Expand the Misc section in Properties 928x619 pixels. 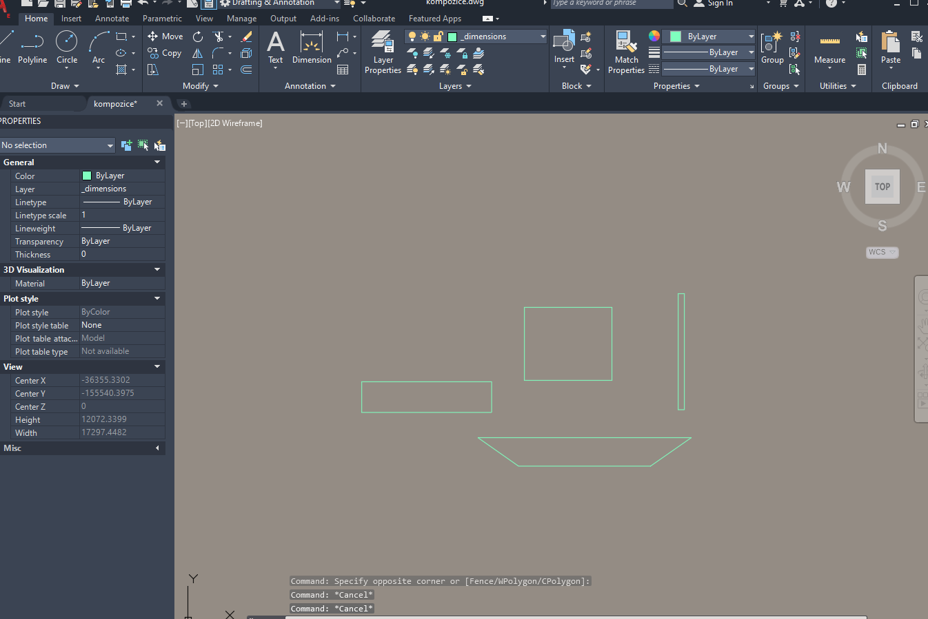pos(157,448)
